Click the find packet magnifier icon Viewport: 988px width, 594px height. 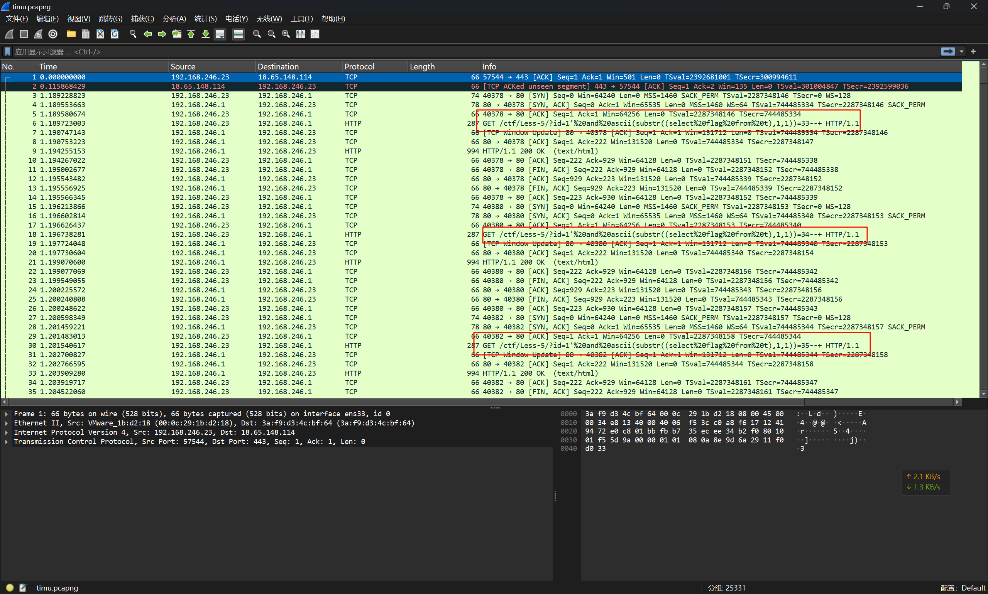pos(133,34)
